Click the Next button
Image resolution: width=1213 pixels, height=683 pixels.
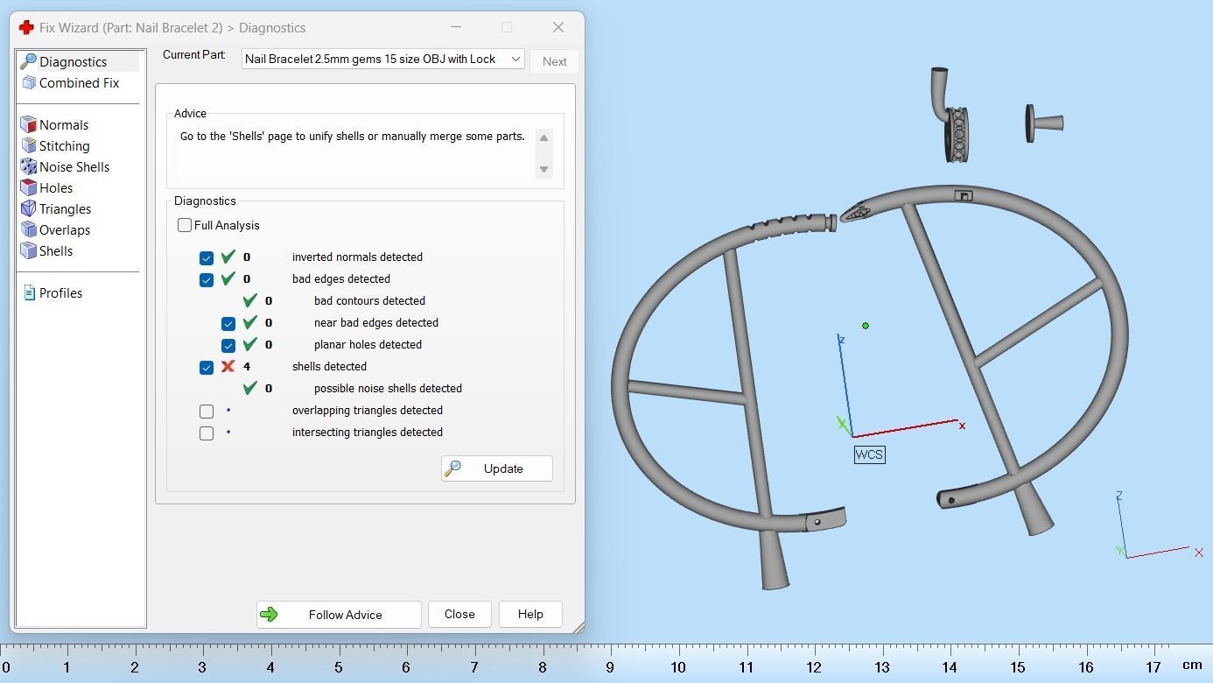[x=554, y=61]
